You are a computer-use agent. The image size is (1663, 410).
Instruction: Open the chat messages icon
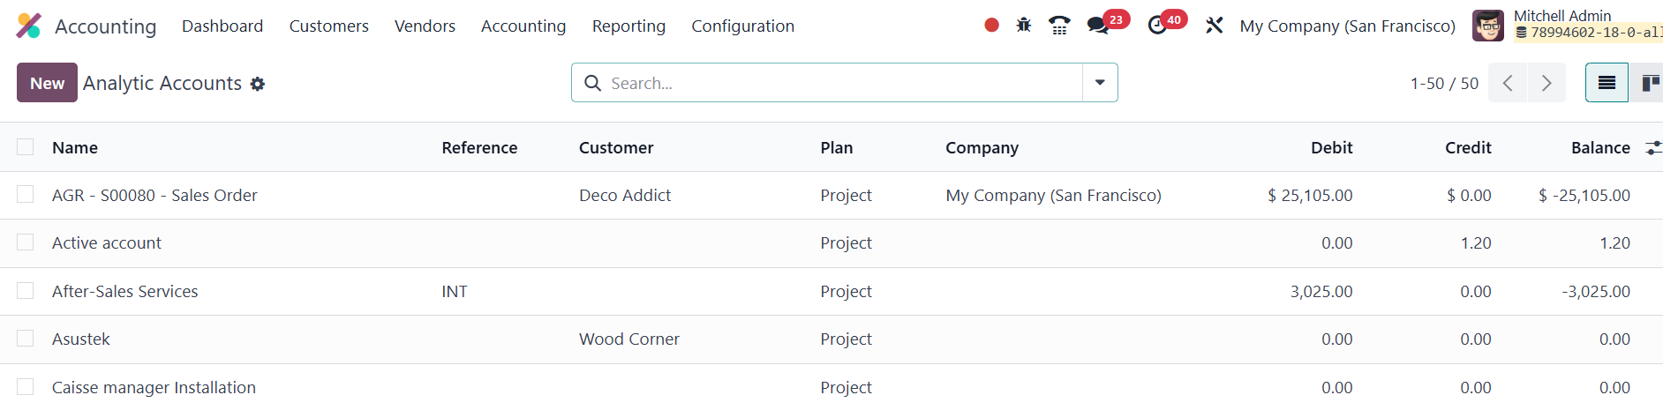coord(1098,26)
